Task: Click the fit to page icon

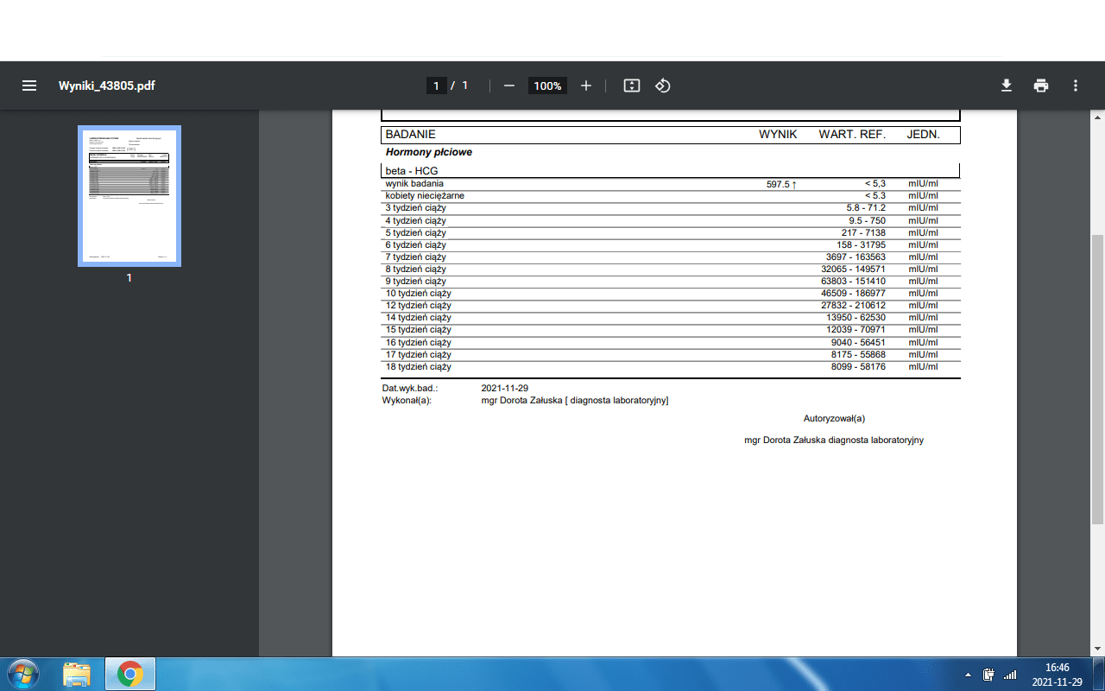Action: pyautogui.click(x=632, y=86)
